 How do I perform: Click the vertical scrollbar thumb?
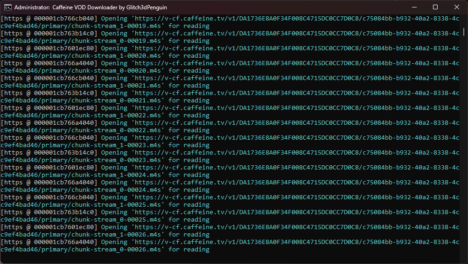[463, 31]
